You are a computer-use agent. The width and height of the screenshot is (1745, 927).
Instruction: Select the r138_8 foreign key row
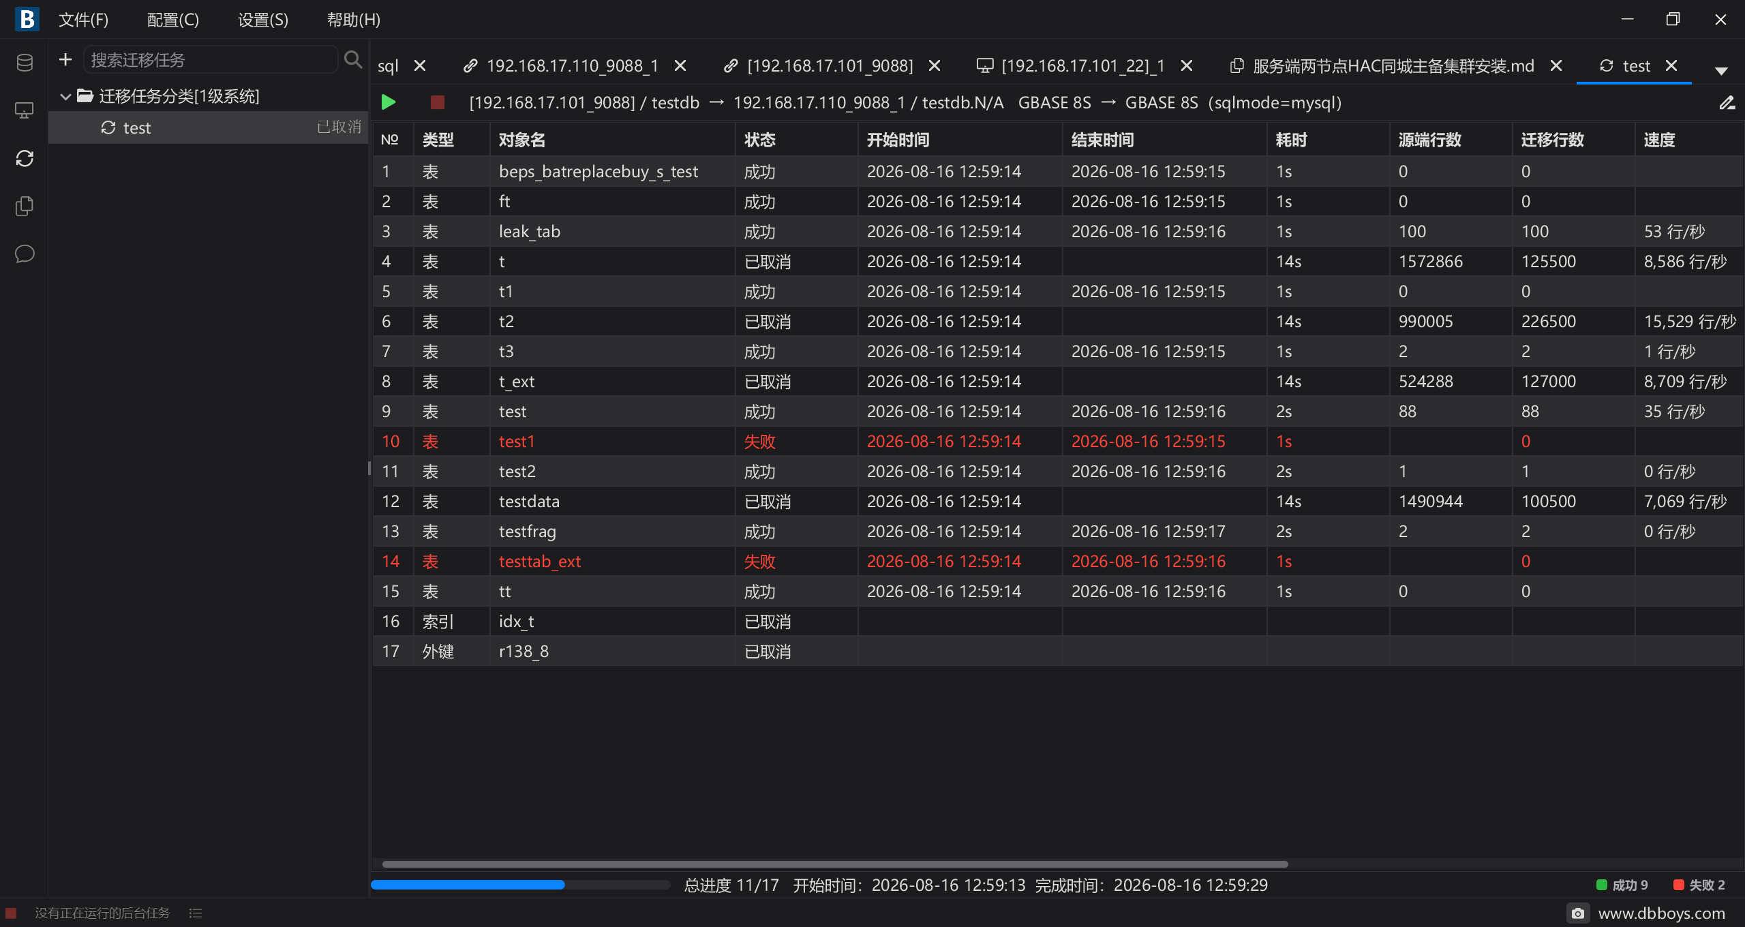[x=1058, y=651]
